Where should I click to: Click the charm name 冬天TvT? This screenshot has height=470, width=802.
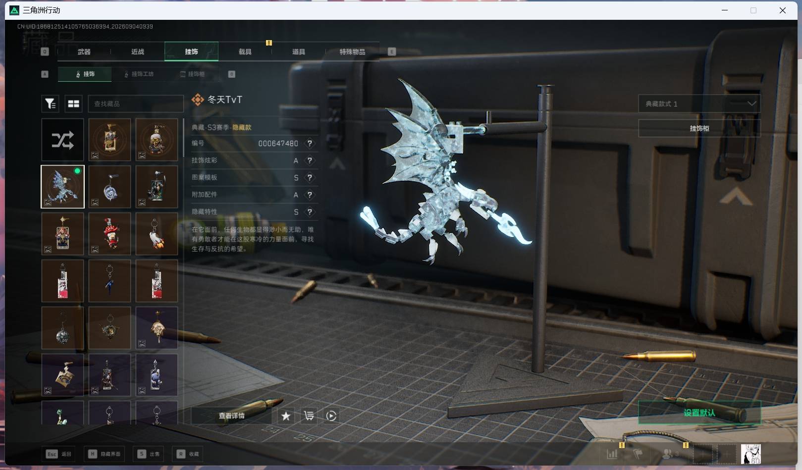pyautogui.click(x=225, y=100)
